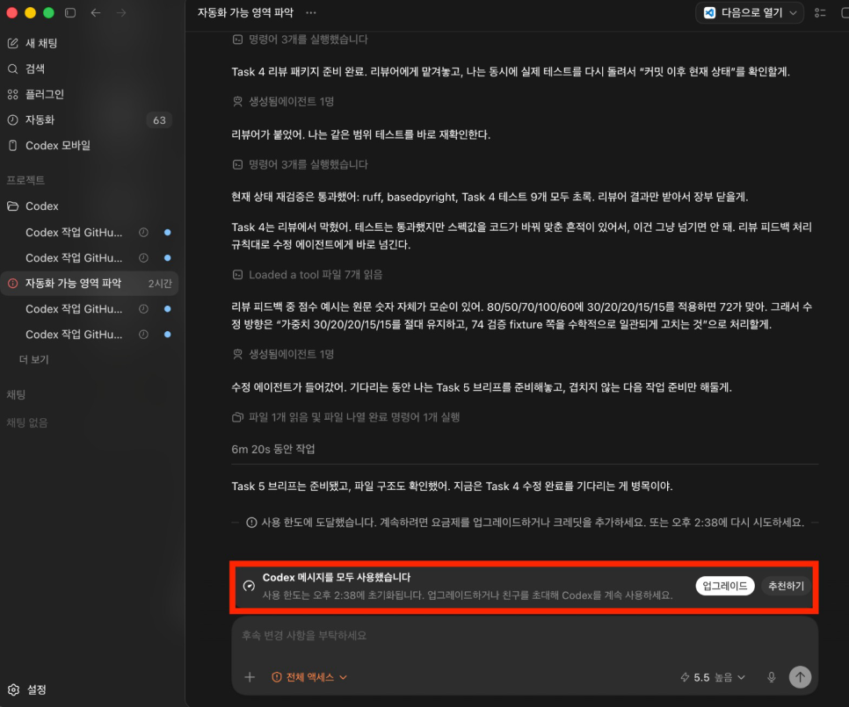Click the usage gauge icon in the banner
849x707 pixels.
[x=249, y=586]
